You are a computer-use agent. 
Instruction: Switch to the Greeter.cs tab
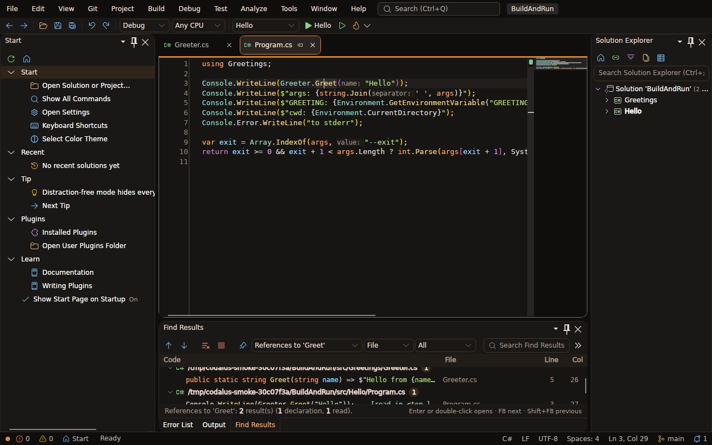191,45
